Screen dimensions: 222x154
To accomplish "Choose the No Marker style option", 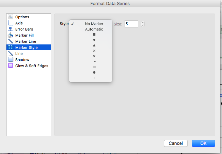I will pos(94,24).
